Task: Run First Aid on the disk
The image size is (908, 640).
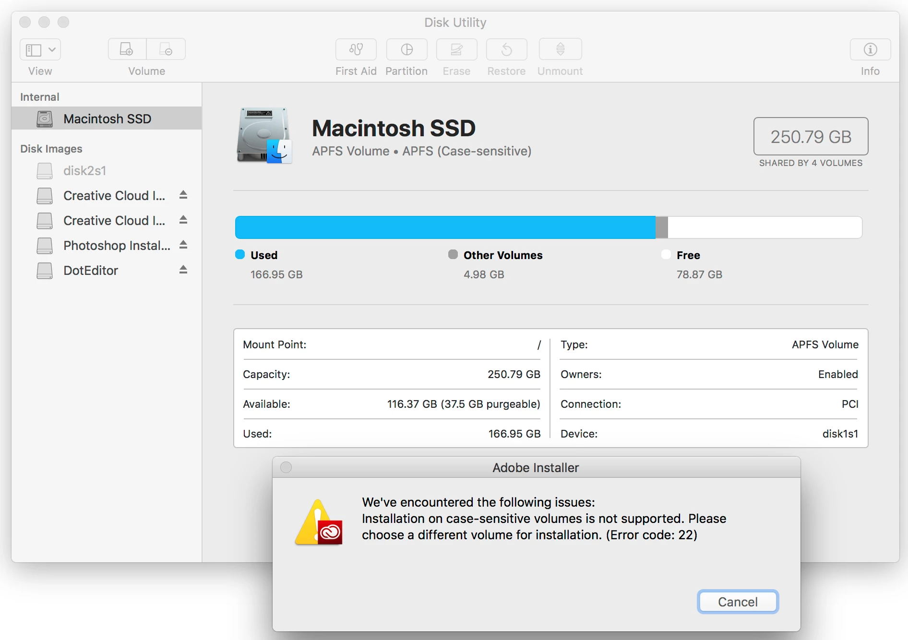Action: pyautogui.click(x=356, y=49)
